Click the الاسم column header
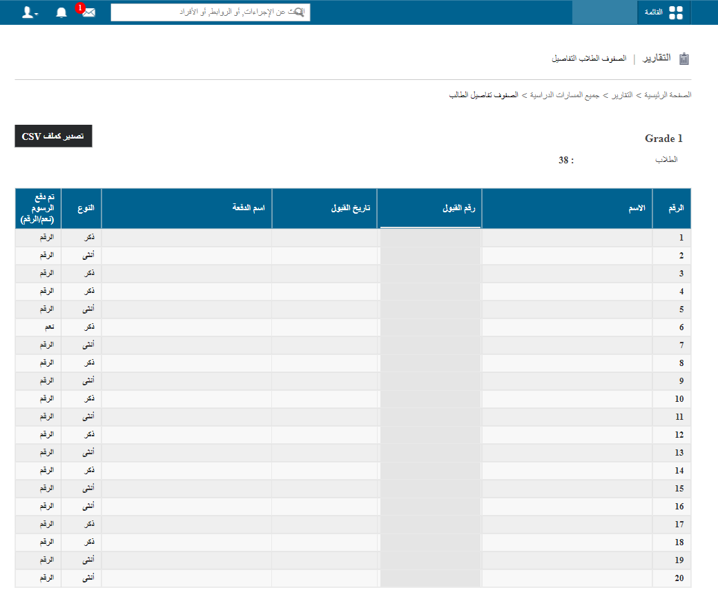This screenshot has height=599, width=718. [567, 208]
